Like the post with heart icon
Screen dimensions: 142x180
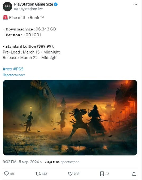coord(70,174)
